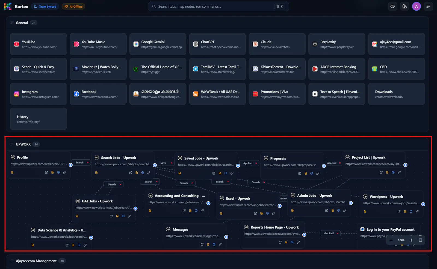Click the fit-to-screen square in zoom controls
This screenshot has width=437, height=269.
coord(420,240)
